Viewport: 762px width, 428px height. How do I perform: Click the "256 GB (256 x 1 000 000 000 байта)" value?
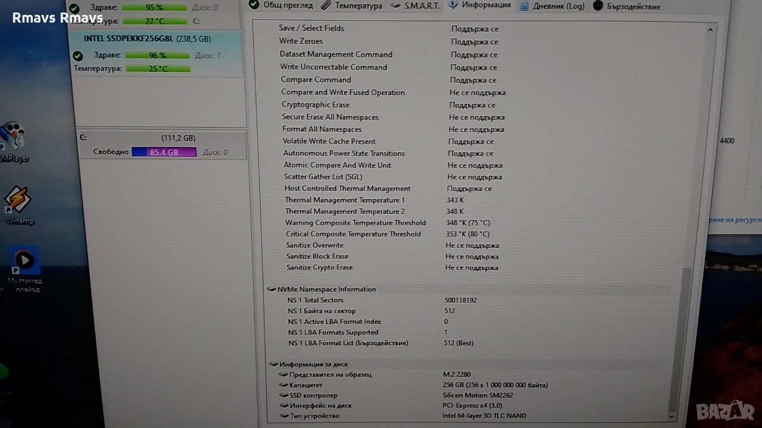(495, 385)
